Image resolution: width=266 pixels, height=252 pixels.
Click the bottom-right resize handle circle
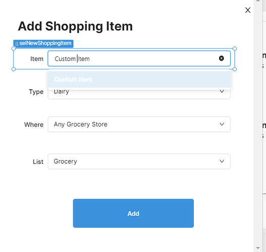[x=234, y=69]
